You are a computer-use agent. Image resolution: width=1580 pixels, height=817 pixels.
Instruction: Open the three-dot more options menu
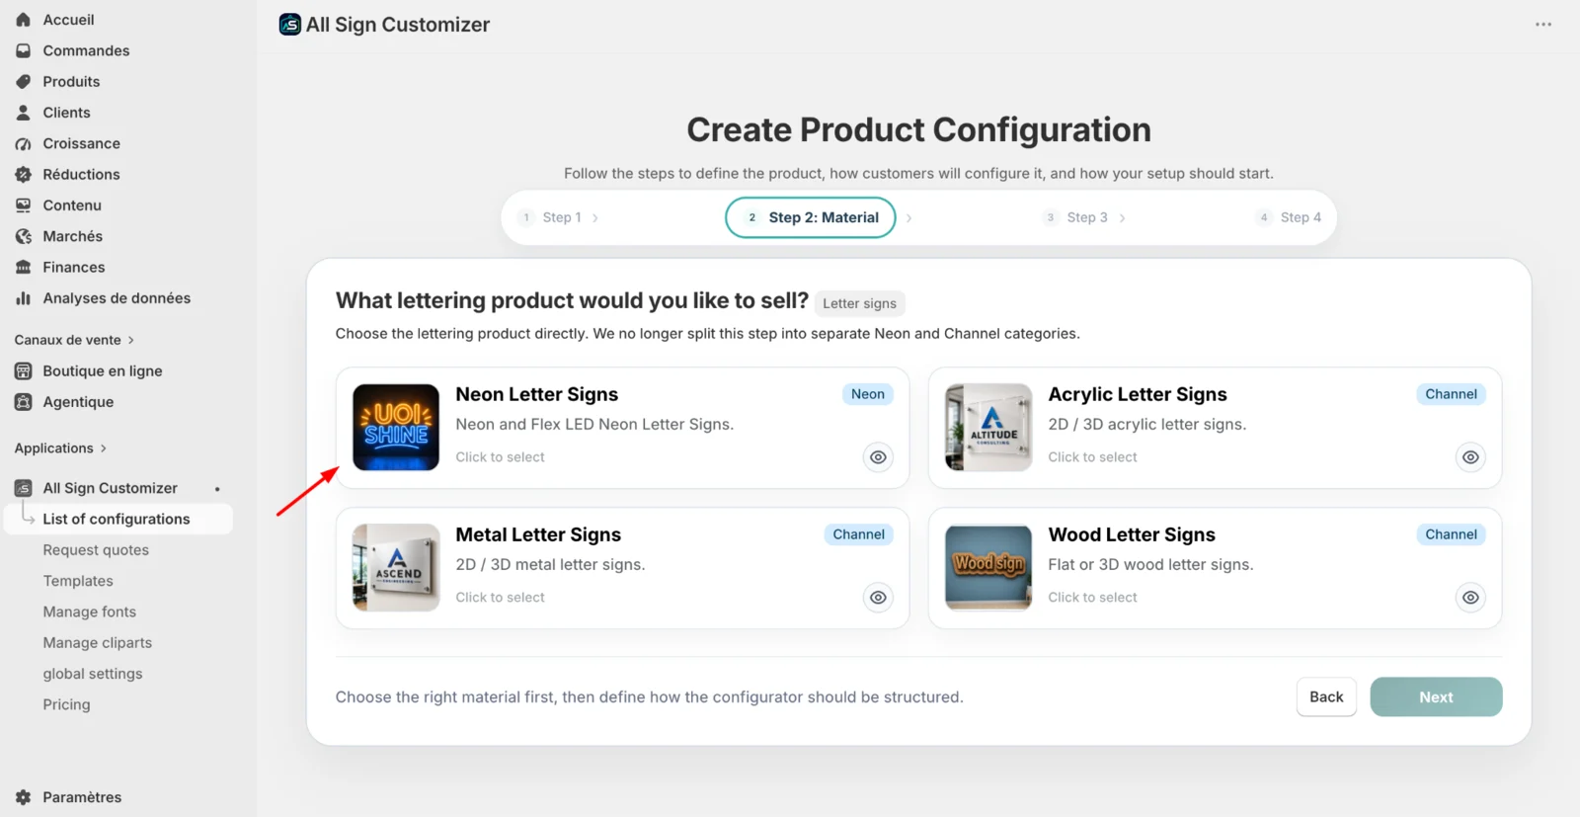click(1543, 25)
